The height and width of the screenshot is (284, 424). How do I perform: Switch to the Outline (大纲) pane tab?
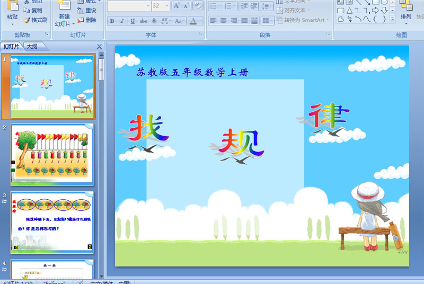click(32, 47)
